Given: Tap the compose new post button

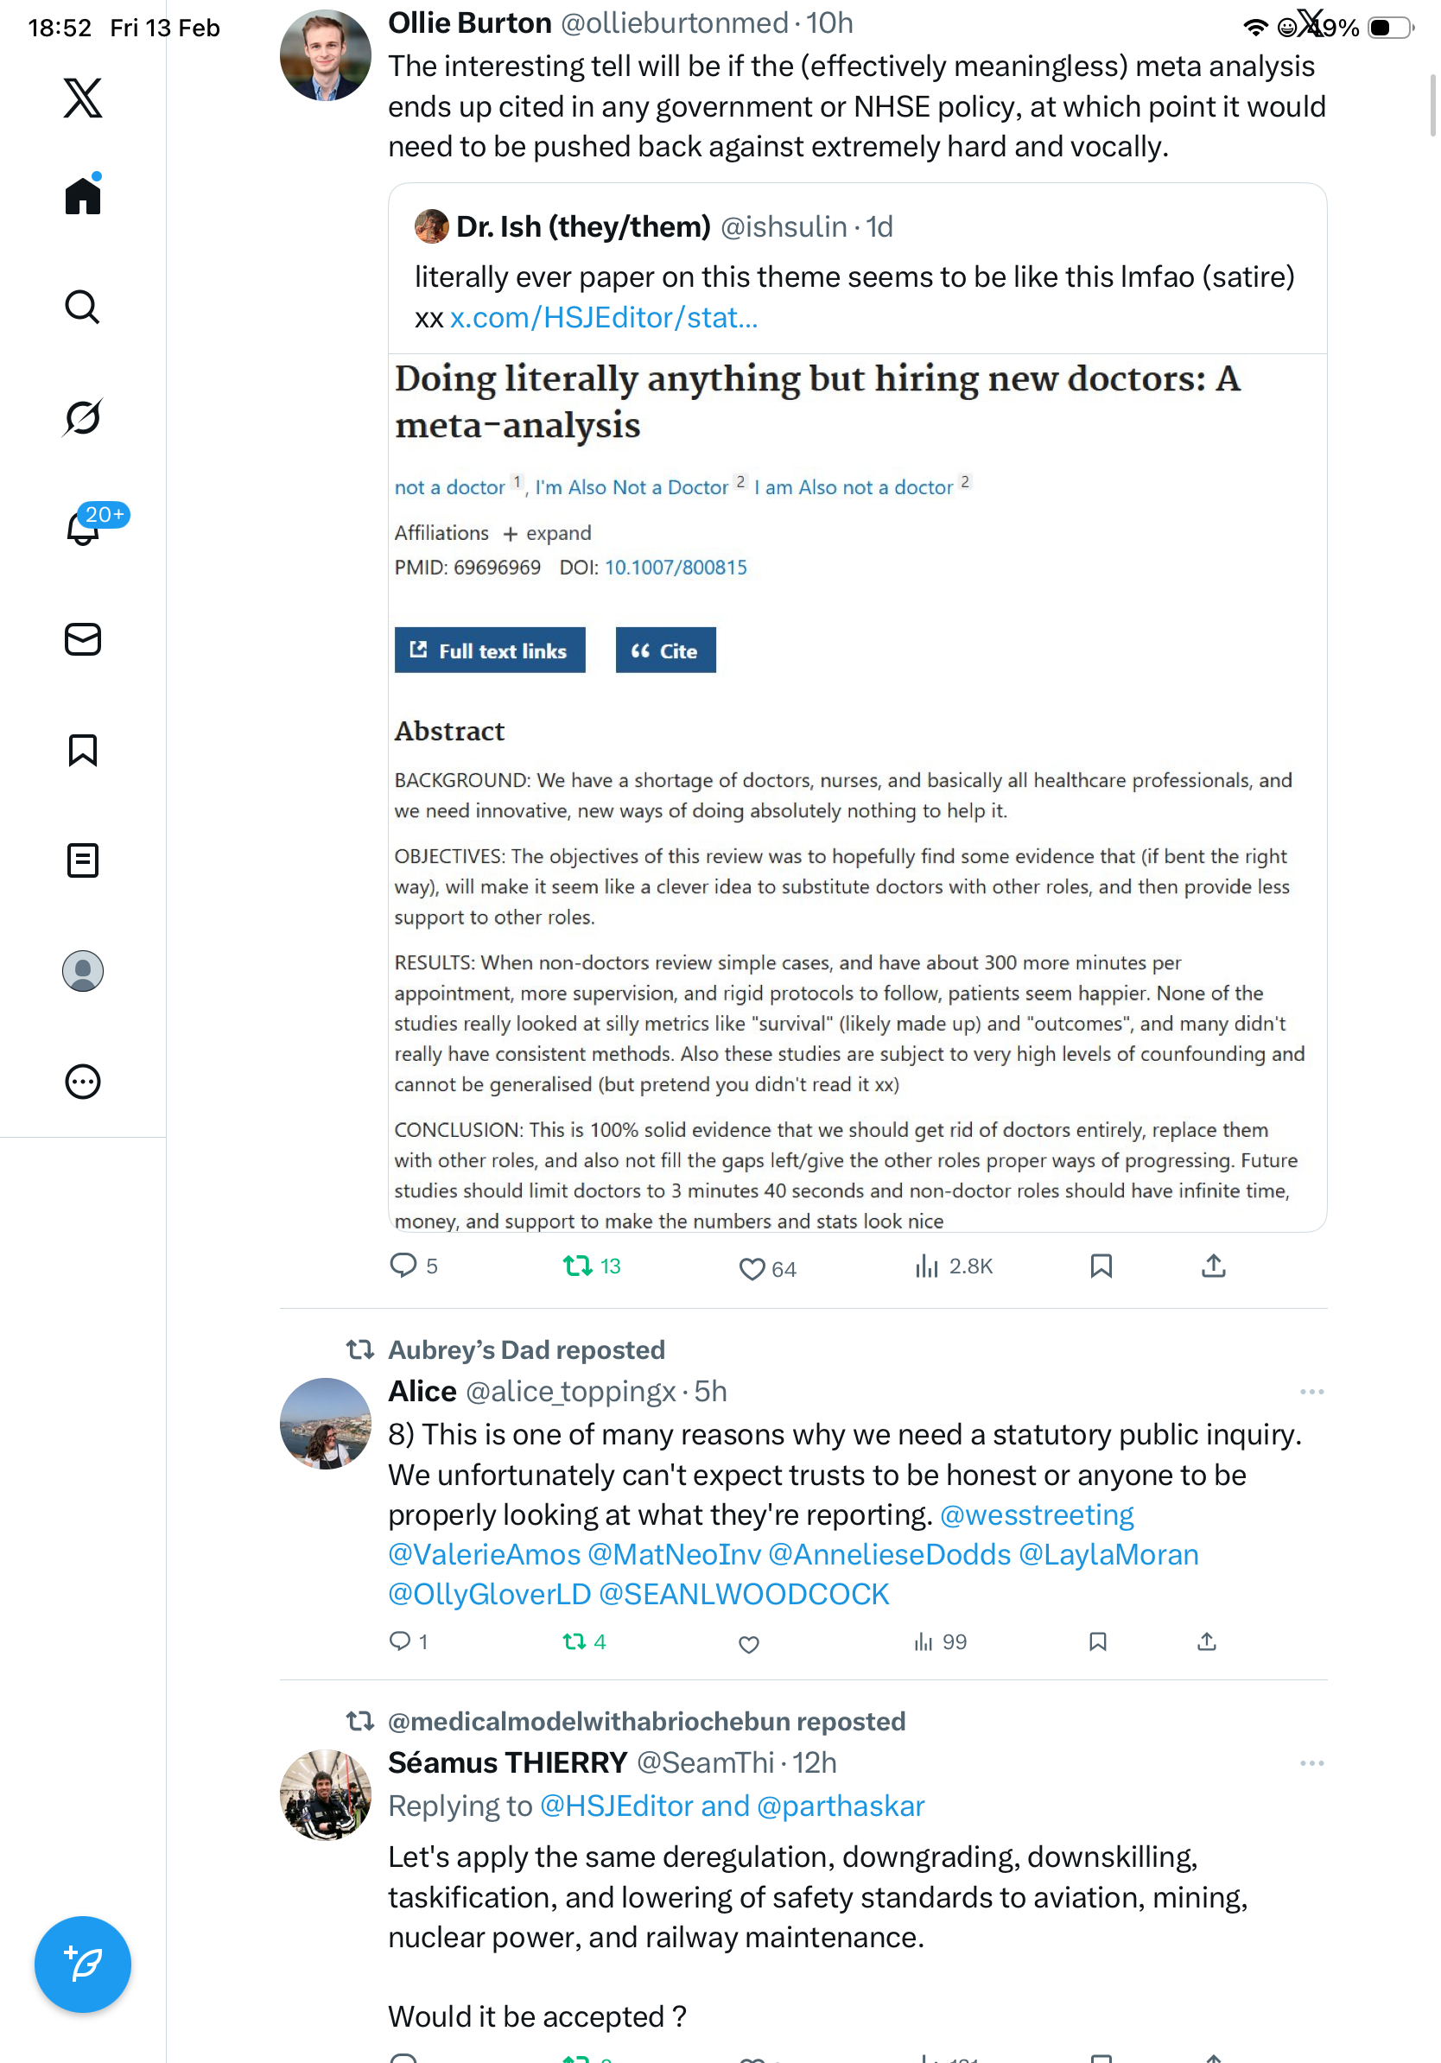Looking at the screenshot, I should point(83,1964).
